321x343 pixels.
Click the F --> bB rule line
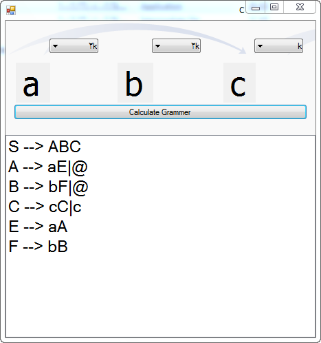point(38,247)
